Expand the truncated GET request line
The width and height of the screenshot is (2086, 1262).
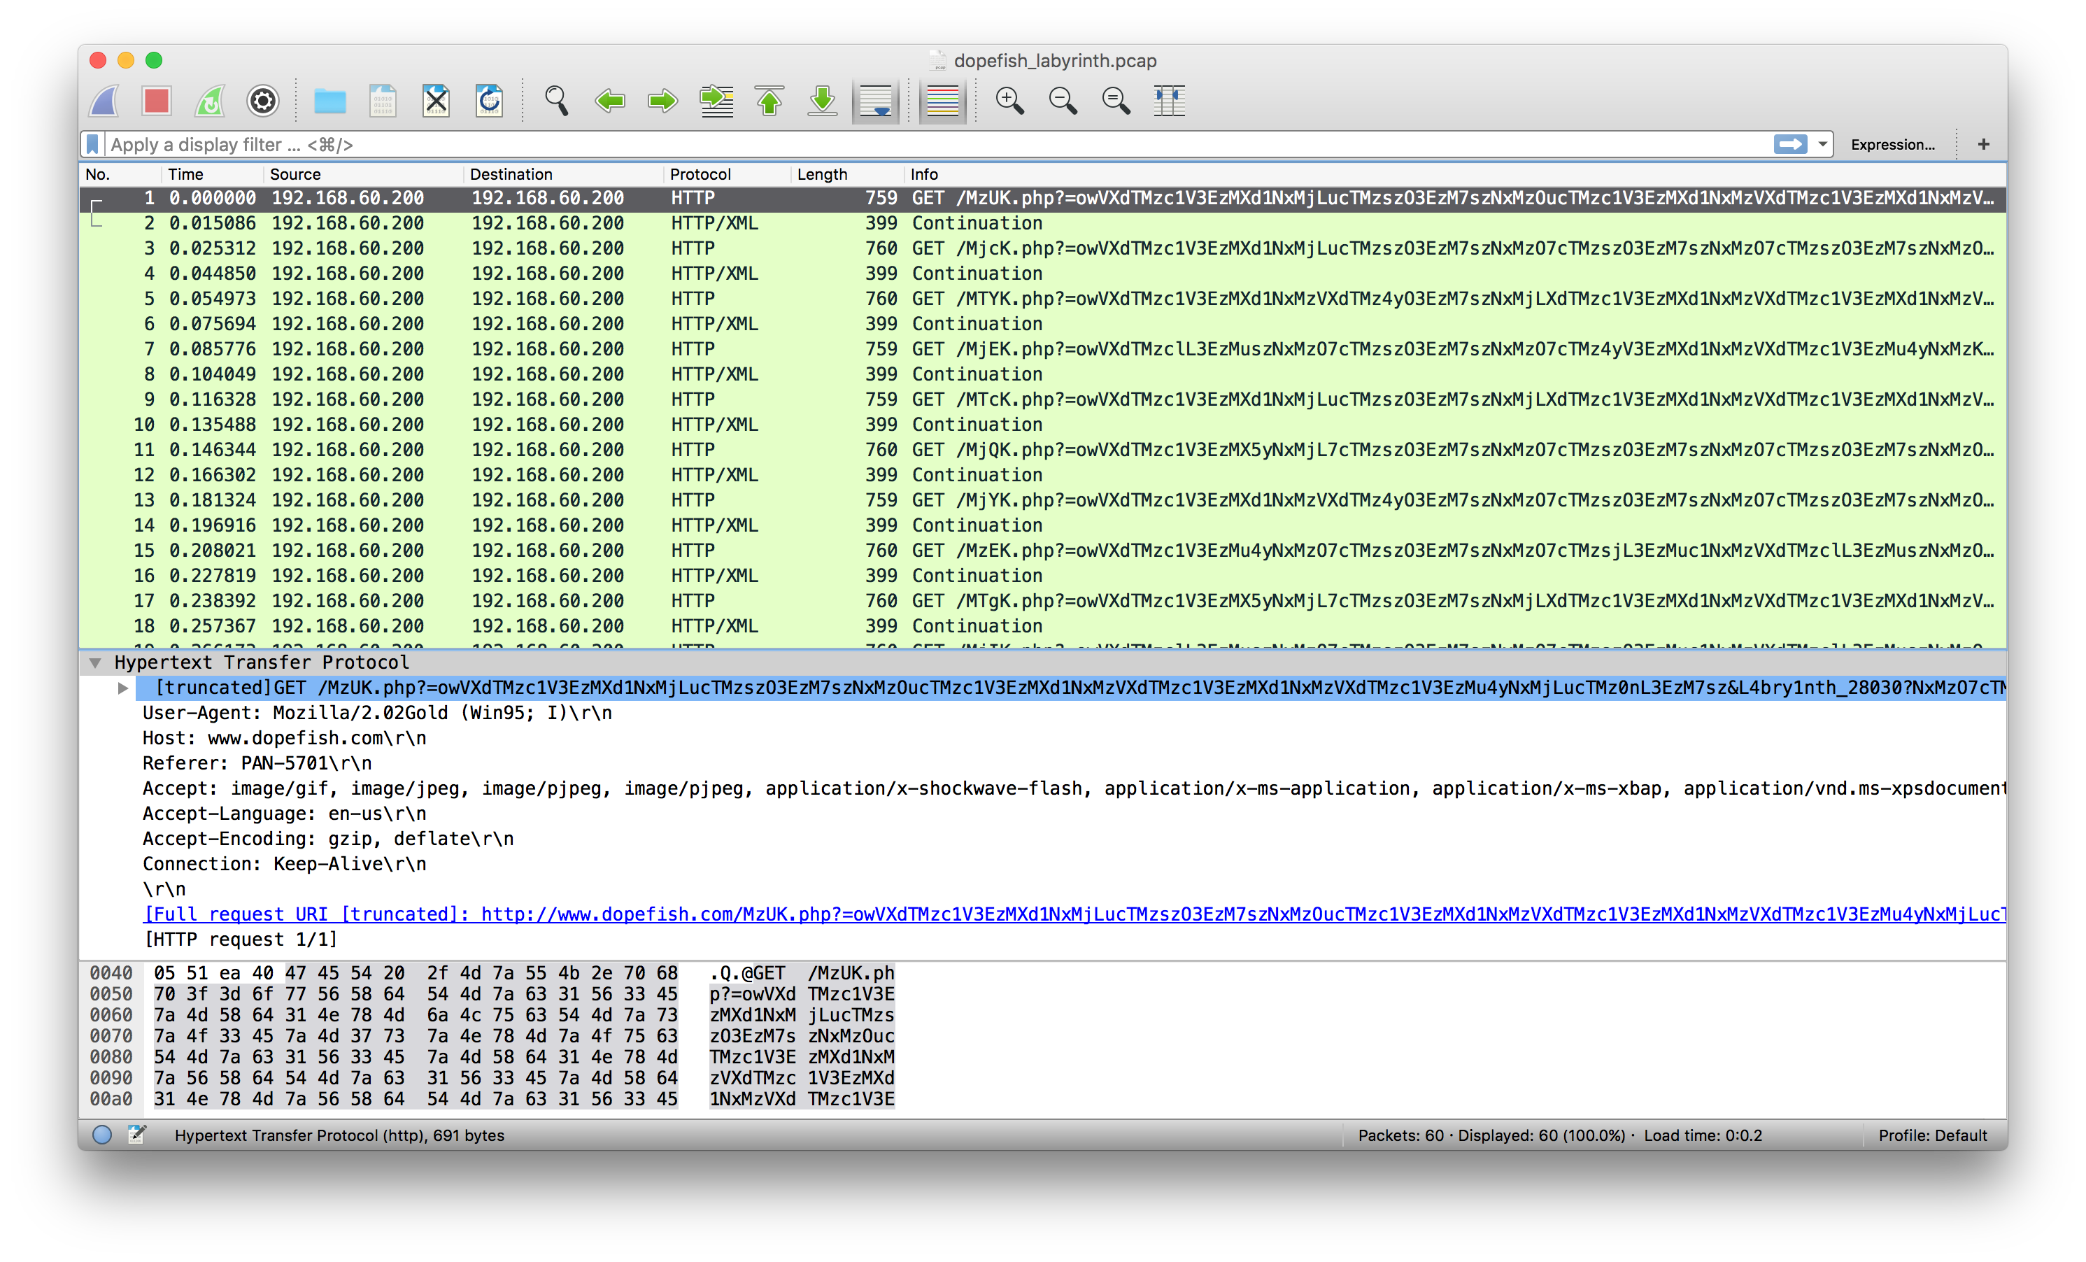coord(122,687)
